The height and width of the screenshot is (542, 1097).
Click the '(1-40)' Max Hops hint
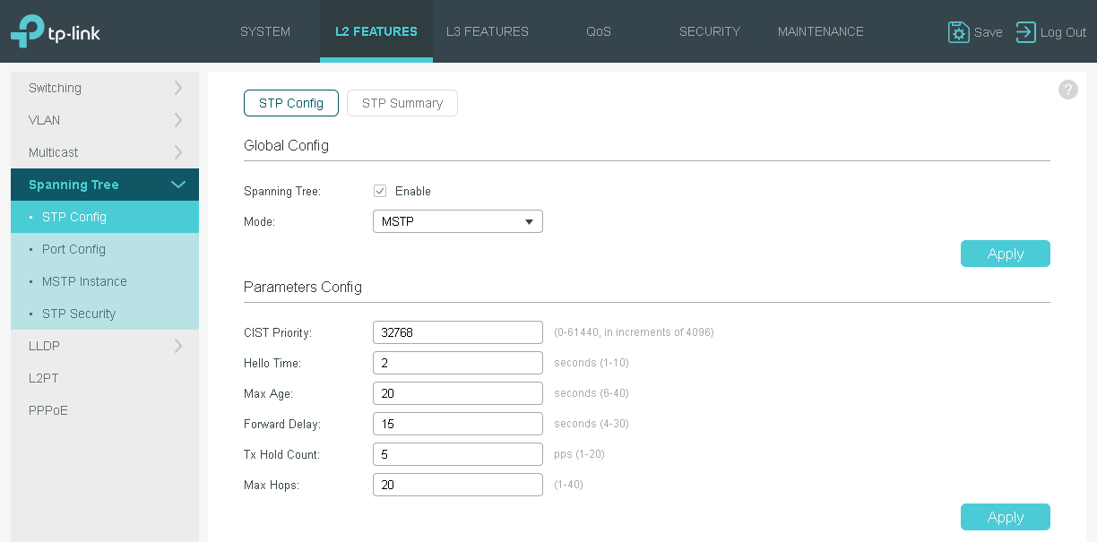click(568, 485)
